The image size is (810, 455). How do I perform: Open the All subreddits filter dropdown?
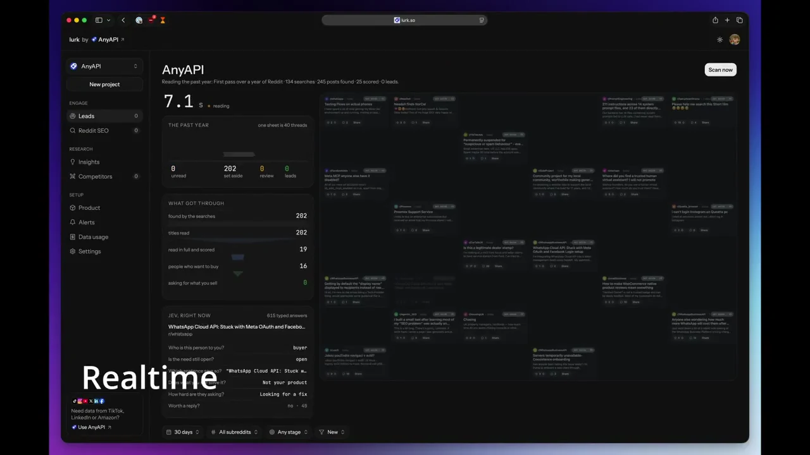235,432
